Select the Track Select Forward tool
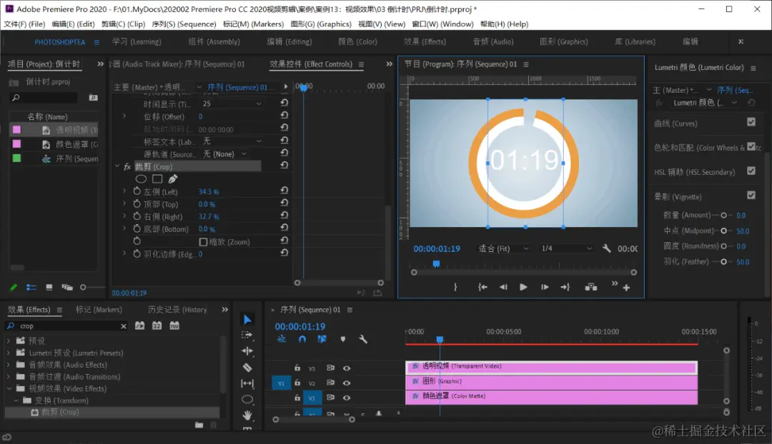Image resolution: width=772 pixels, height=444 pixels. (x=247, y=335)
